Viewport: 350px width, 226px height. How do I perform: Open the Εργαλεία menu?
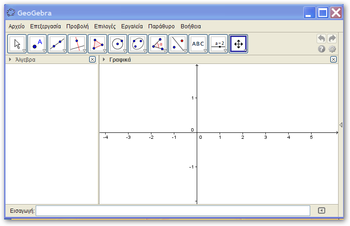point(132,26)
